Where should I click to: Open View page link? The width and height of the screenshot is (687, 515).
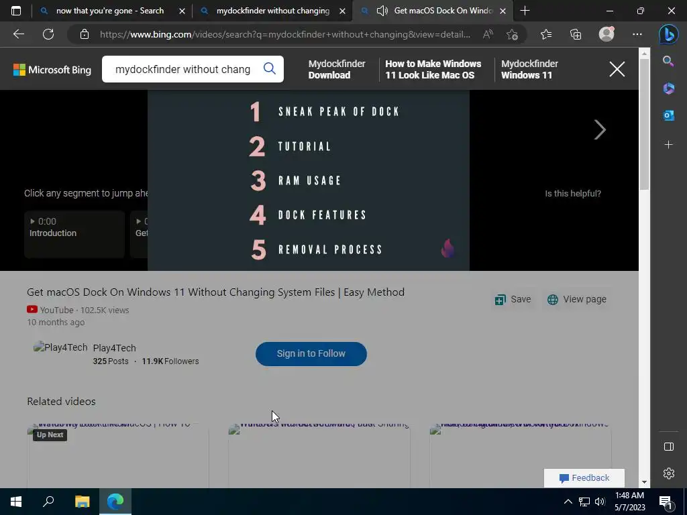(576, 300)
